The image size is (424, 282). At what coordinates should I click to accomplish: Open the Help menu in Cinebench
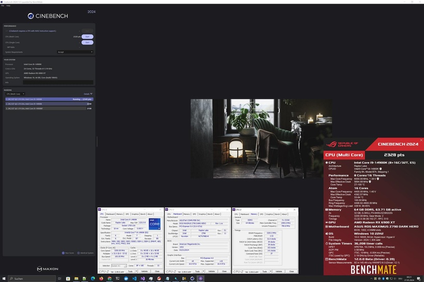[8, 5]
